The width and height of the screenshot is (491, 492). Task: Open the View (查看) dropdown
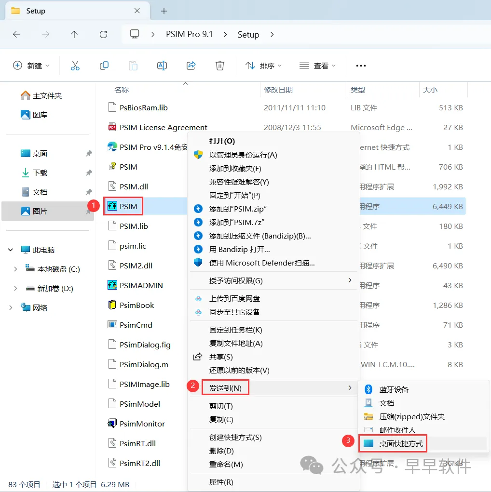pos(317,66)
